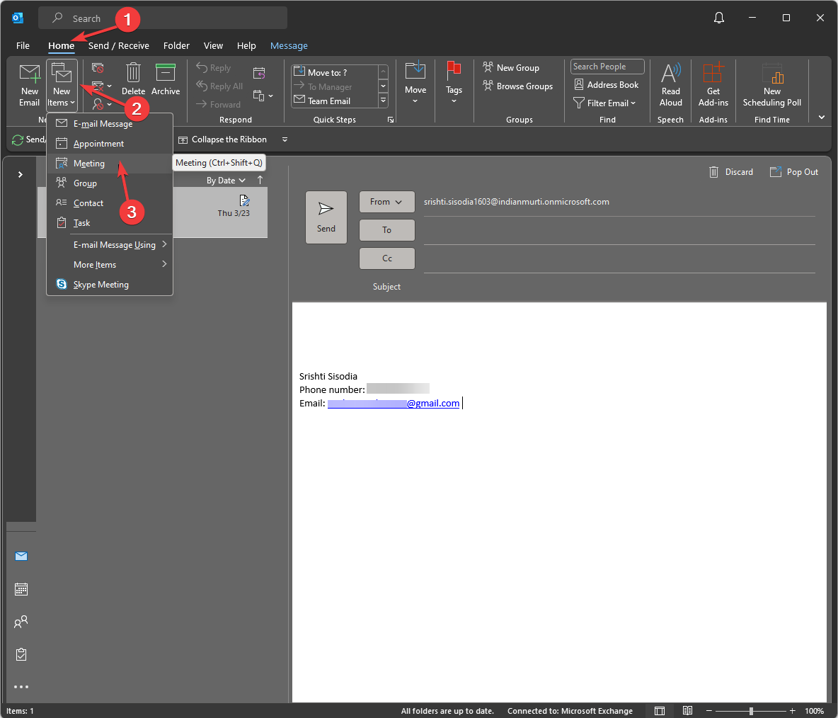The image size is (838, 718).
Task: Select the Delete icon
Action: [x=133, y=79]
